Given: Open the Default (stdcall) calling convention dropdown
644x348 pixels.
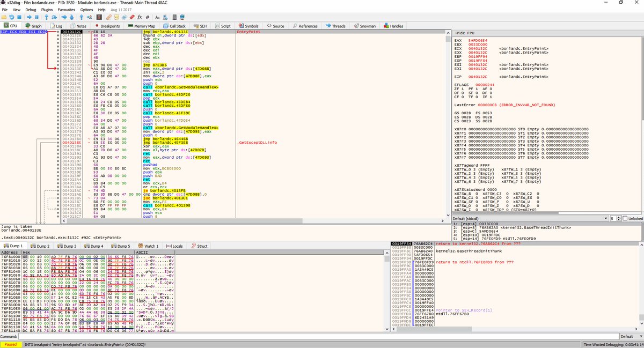Looking at the screenshot, I should pyautogui.click(x=529, y=219).
